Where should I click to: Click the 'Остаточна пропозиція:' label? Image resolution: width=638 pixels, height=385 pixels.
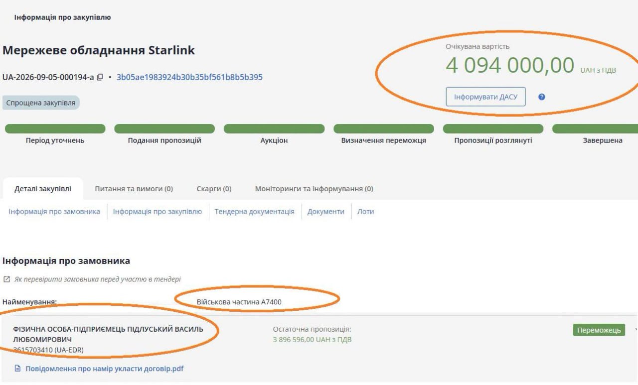click(312, 329)
